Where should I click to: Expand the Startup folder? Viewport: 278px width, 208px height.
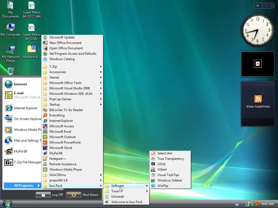click(72, 104)
